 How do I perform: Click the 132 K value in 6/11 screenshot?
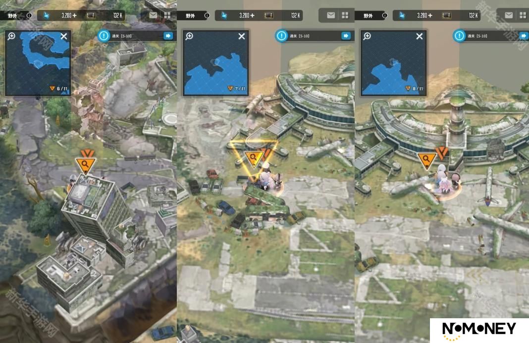(118, 15)
